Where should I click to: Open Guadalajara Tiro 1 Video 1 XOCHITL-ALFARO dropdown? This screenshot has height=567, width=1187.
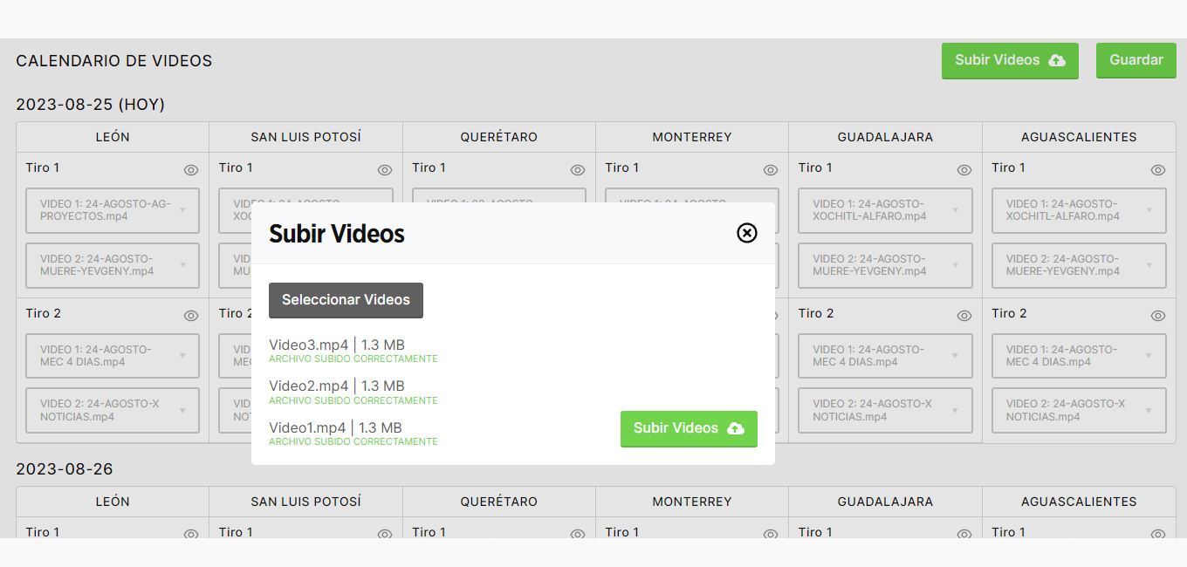click(x=885, y=210)
